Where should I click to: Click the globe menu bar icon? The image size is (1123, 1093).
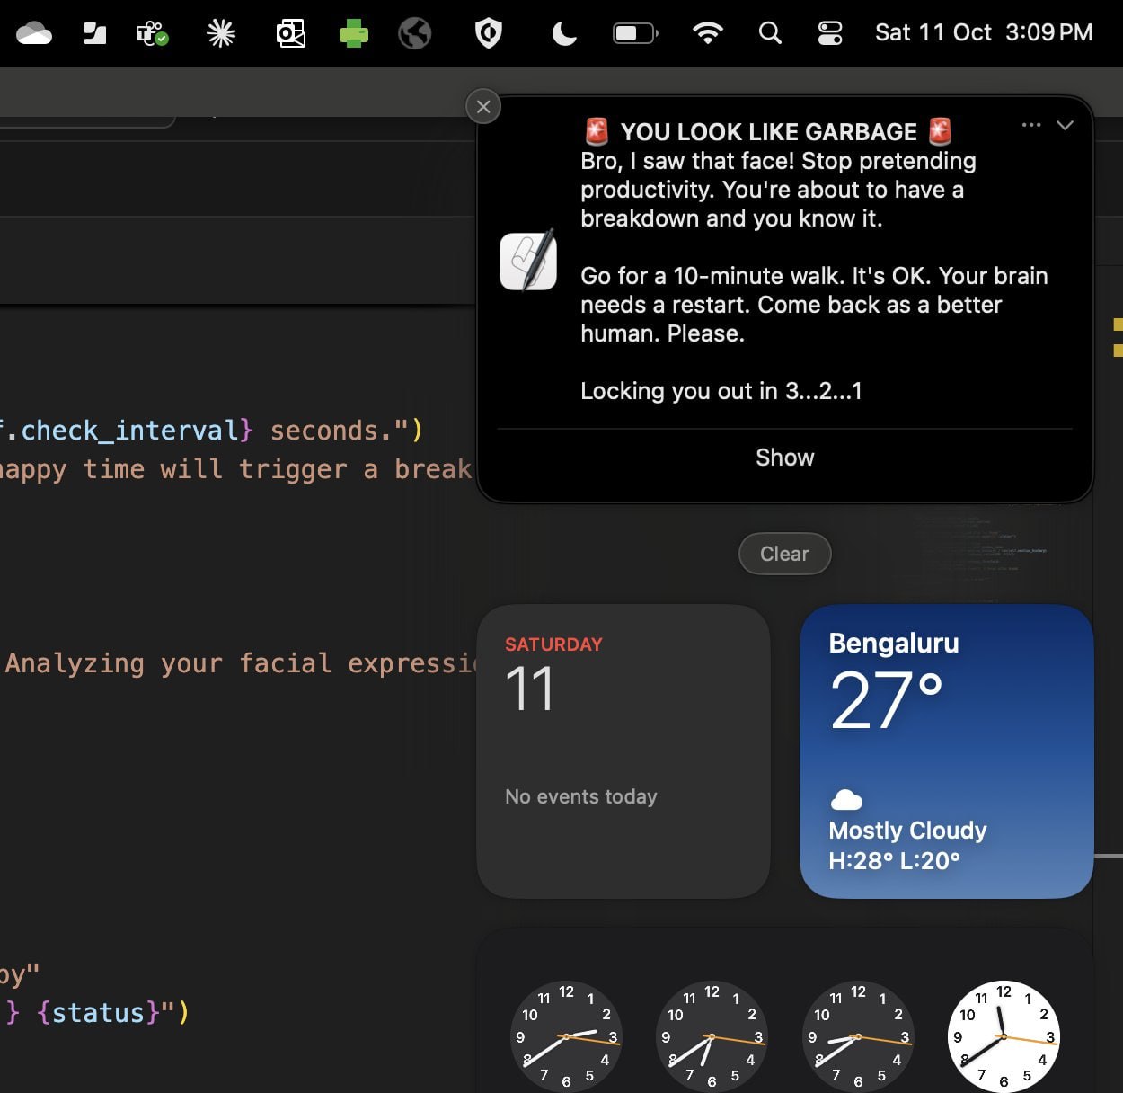(415, 34)
